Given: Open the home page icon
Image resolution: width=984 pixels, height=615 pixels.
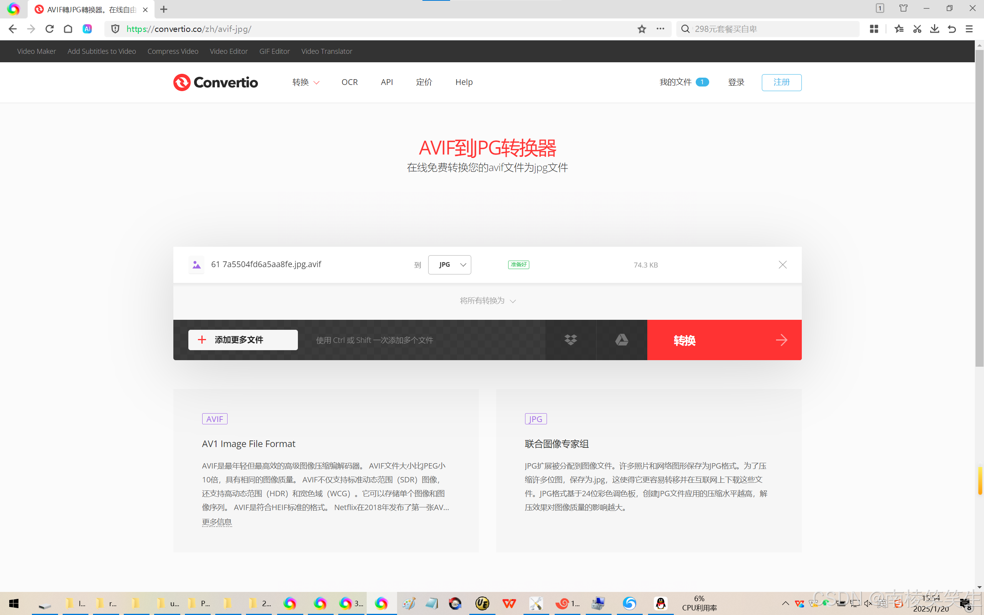Looking at the screenshot, I should tap(68, 29).
